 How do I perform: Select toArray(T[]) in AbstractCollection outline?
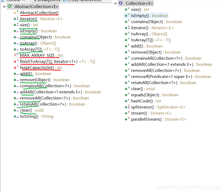(x=40, y=49)
